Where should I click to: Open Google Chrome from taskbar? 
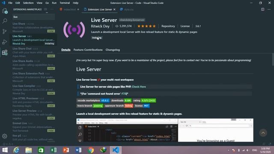coord(91,150)
